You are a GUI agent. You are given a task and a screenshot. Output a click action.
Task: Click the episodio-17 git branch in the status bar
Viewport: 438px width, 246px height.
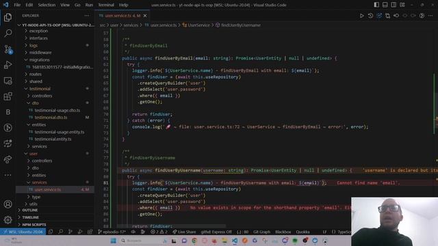112,232
